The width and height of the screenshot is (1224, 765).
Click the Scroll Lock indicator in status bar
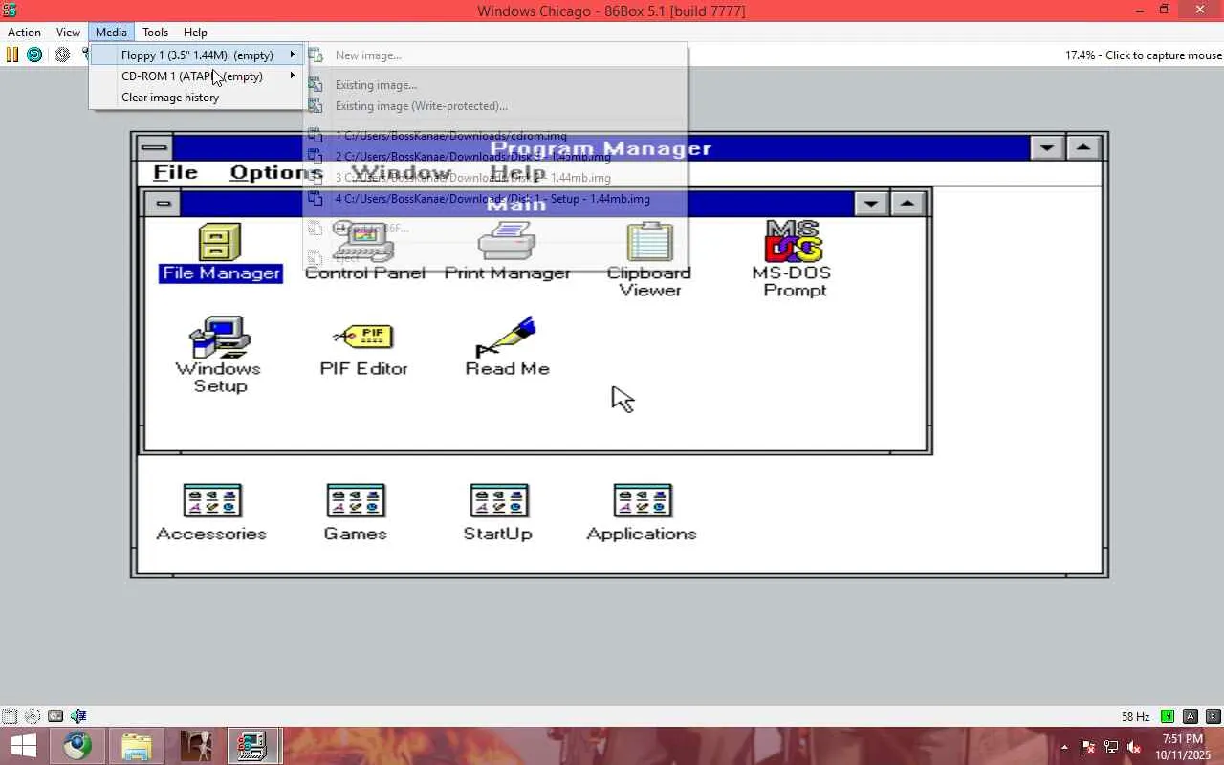click(x=1213, y=716)
